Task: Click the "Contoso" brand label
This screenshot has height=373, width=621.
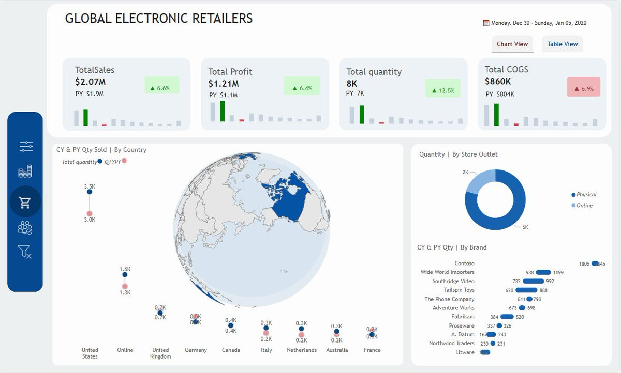Action: point(464,263)
